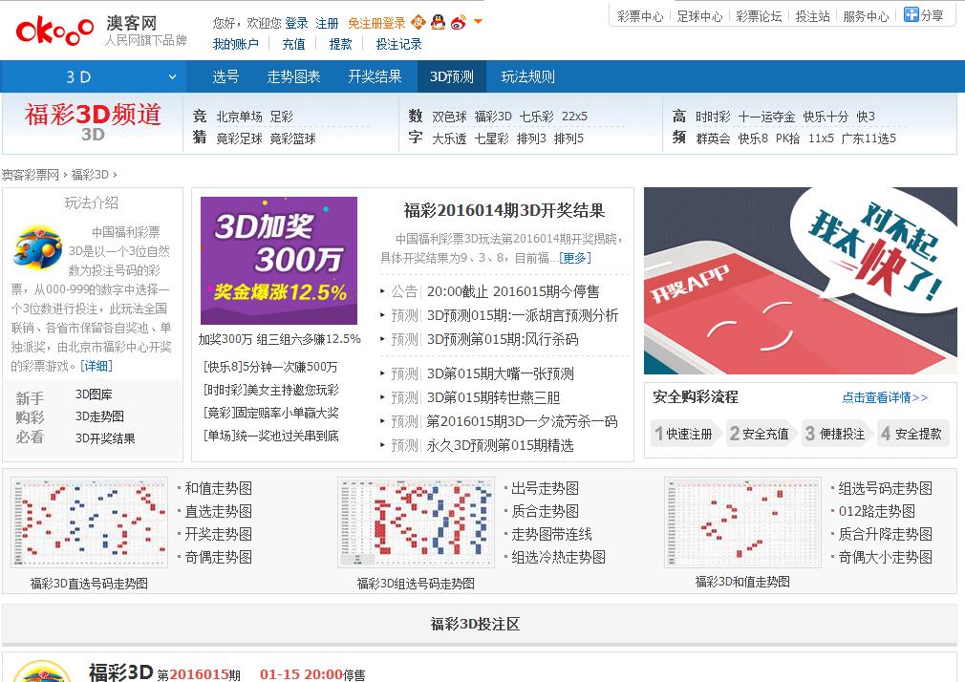Open 我的账户 link
This screenshot has height=682, width=965.
[x=236, y=44]
